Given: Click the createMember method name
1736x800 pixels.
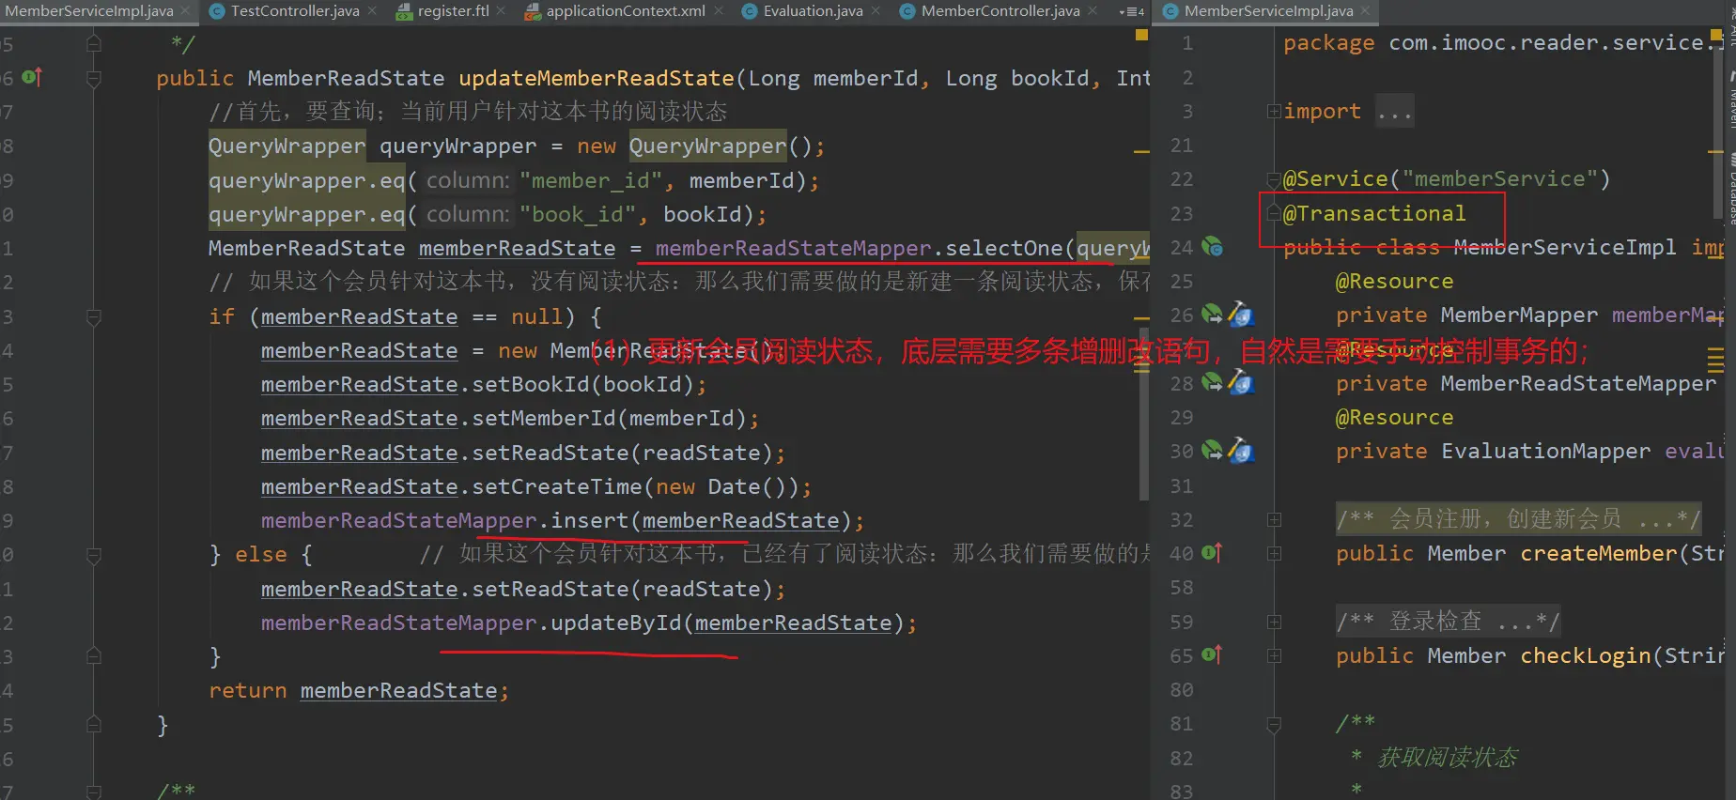Looking at the screenshot, I should (1599, 553).
